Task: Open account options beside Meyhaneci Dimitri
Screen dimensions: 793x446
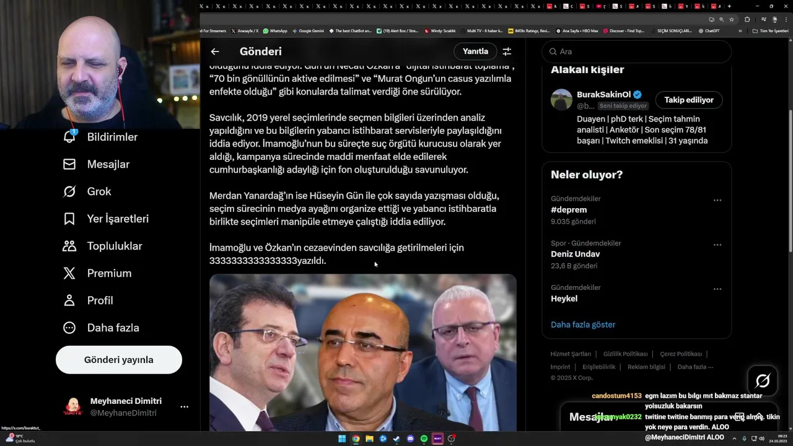Action: [184, 407]
